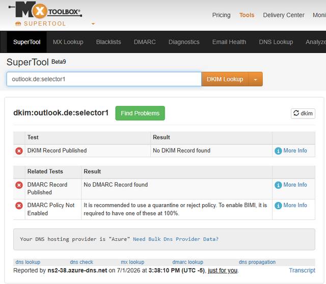Image resolution: width=326 pixels, height=284 pixels.
Task: Click the 'Related Tests' column header
Action: tap(45, 172)
